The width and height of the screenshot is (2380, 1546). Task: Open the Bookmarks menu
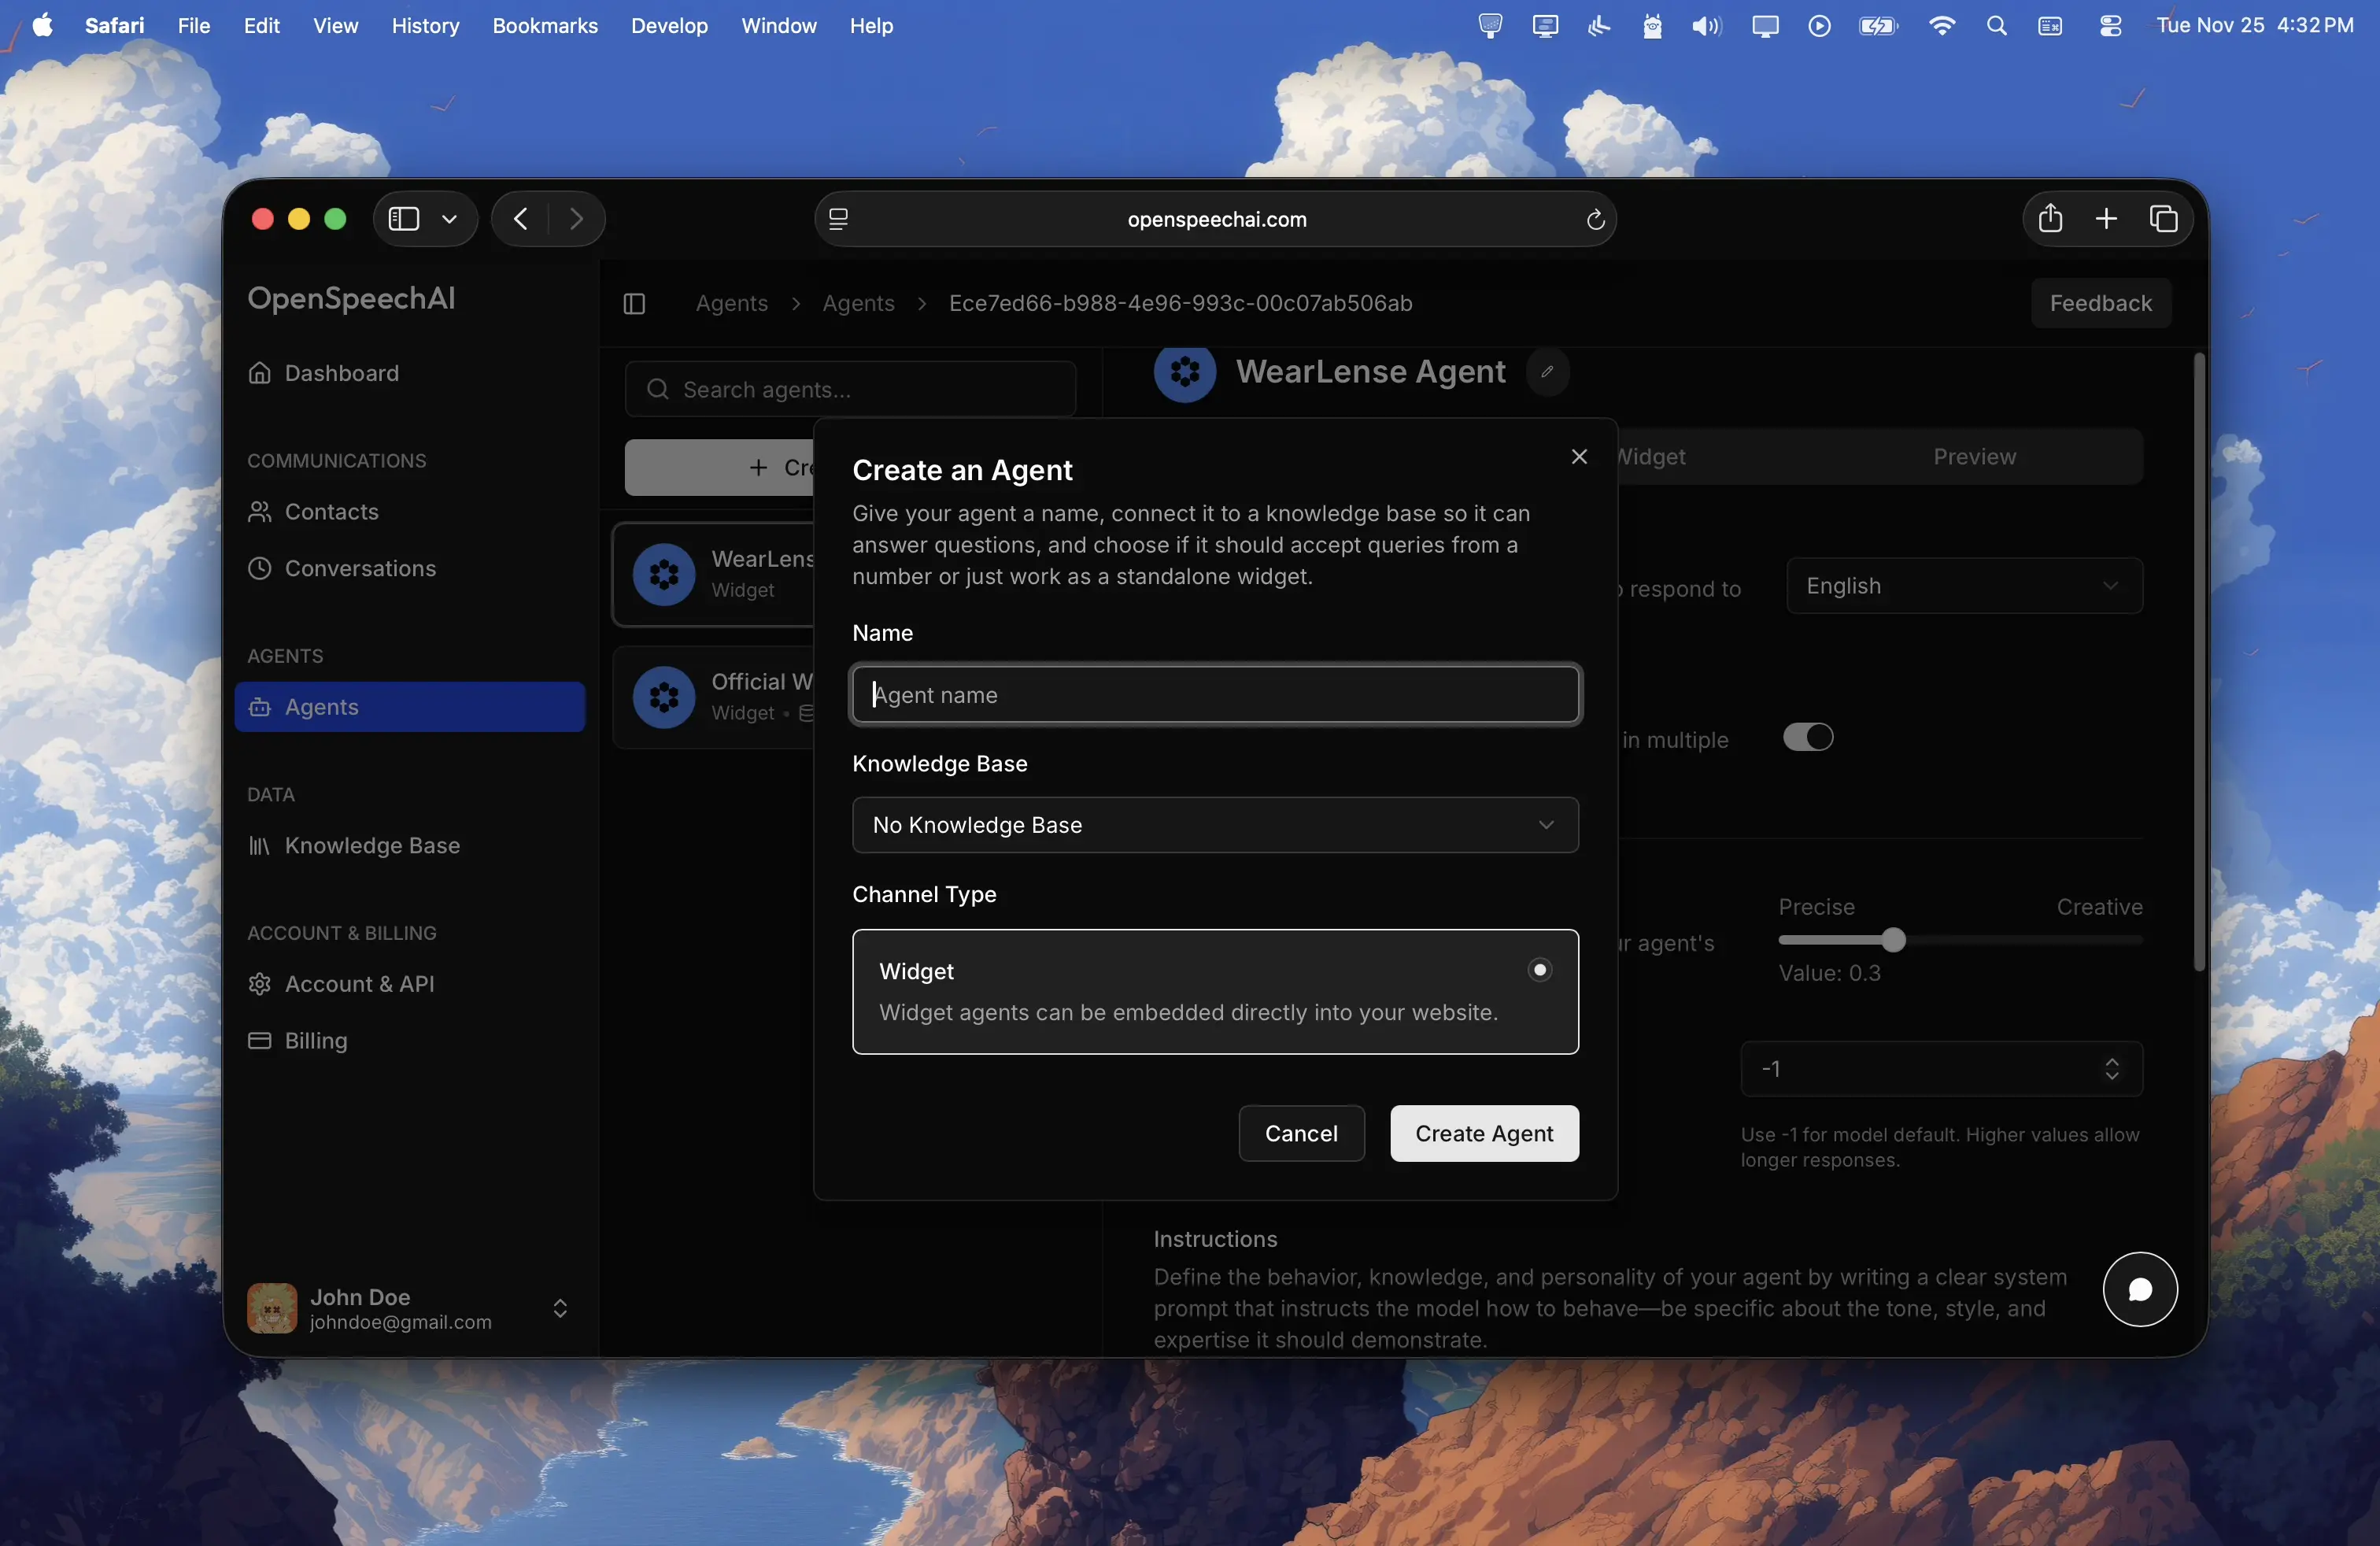coord(545,26)
